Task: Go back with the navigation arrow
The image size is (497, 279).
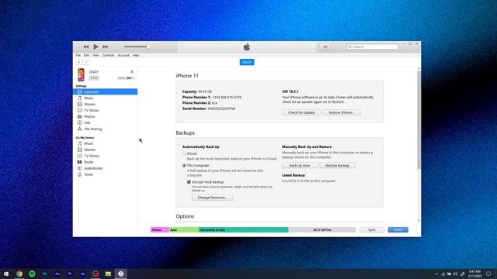Action: tap(79, 62)
